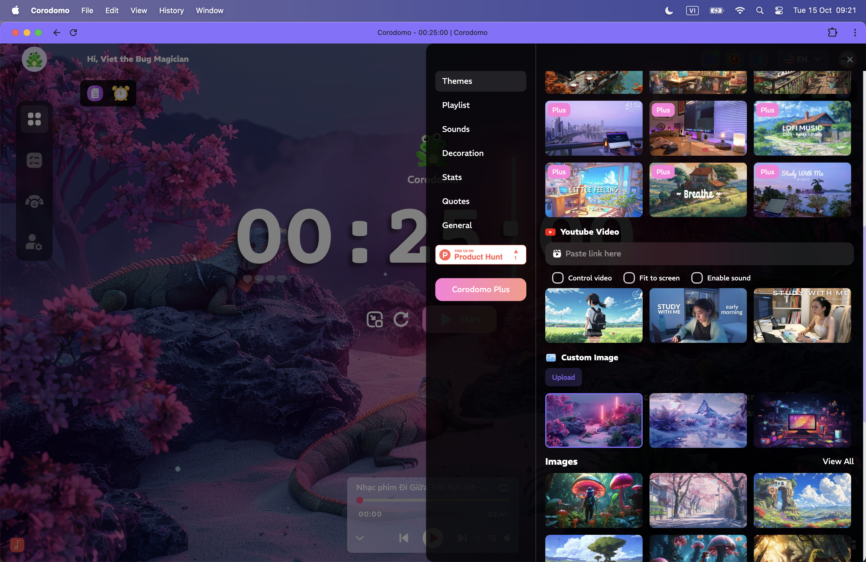This screenshot has height=562, width=866.
Task: Click the frog avatar profile picture
Action: [34, 59]
